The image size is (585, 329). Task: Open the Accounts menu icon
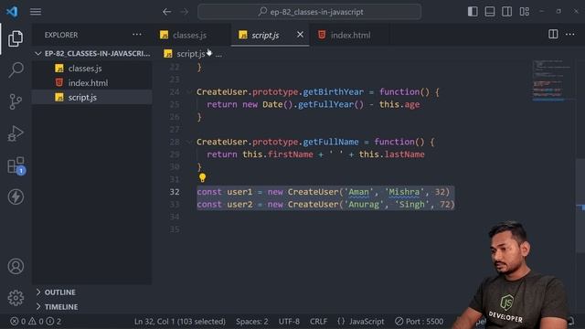[x=16, y=266]
